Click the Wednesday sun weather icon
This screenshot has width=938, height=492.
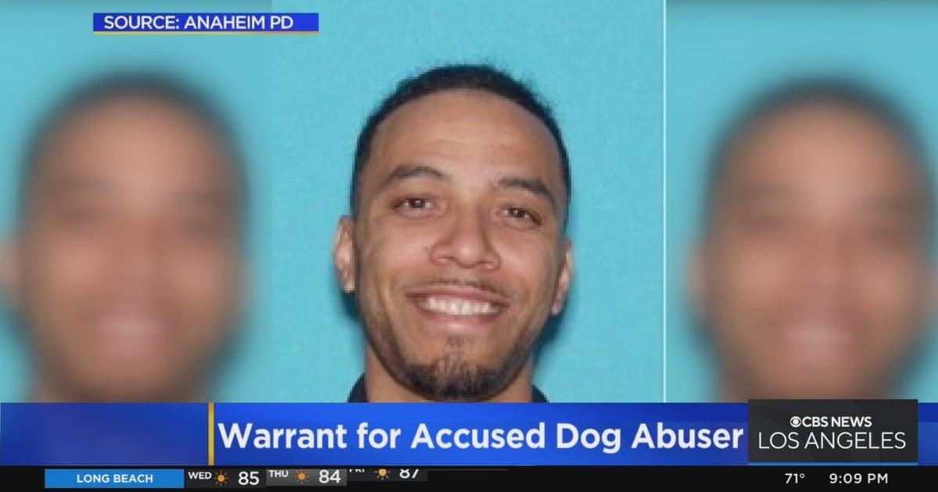(x=222, y=478)
